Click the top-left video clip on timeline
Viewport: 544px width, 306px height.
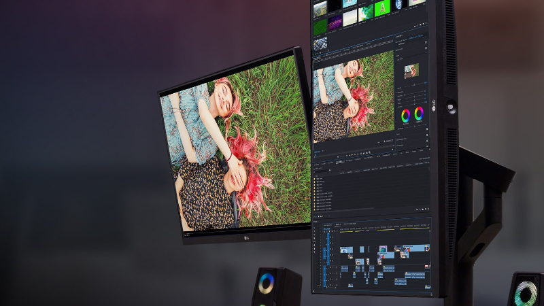pos(346,250)
